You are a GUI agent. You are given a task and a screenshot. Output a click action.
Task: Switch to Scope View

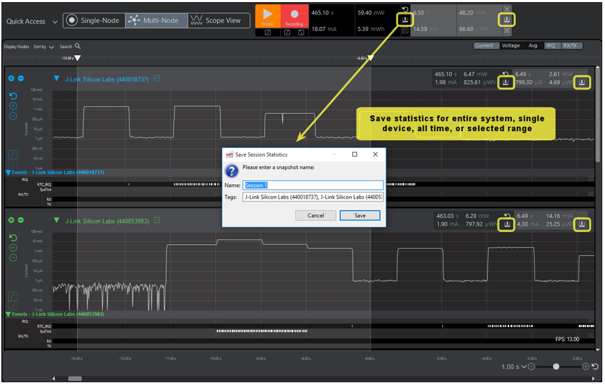pos(216,21)
